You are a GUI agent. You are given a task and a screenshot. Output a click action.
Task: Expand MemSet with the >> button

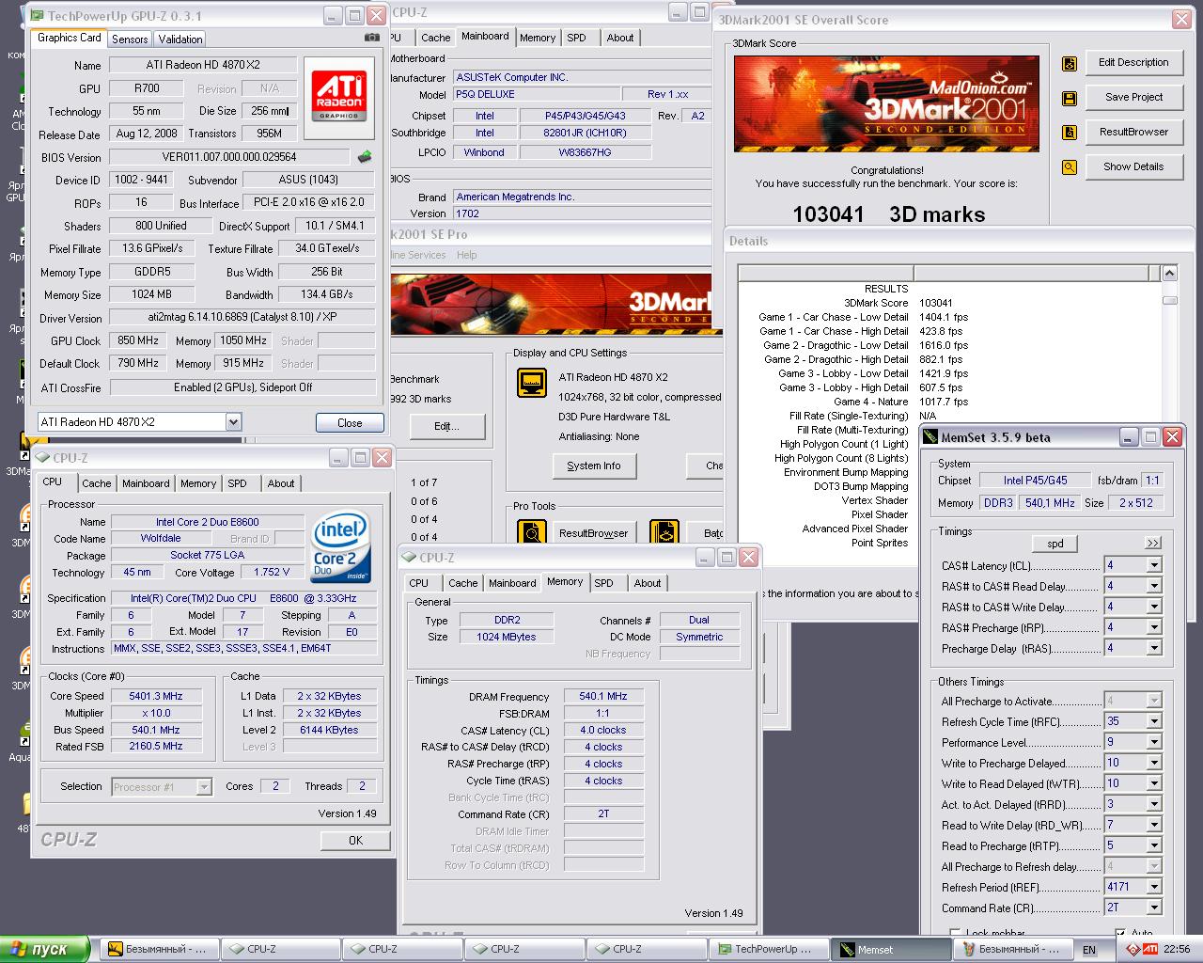(1153, 543)
